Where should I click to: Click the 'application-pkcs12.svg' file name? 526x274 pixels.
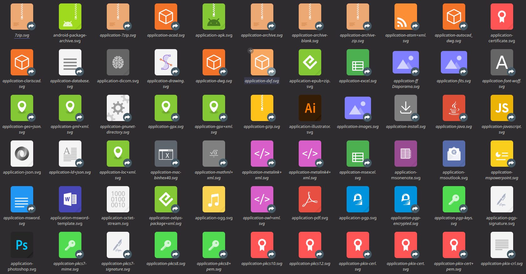click(x=310, y=264)
